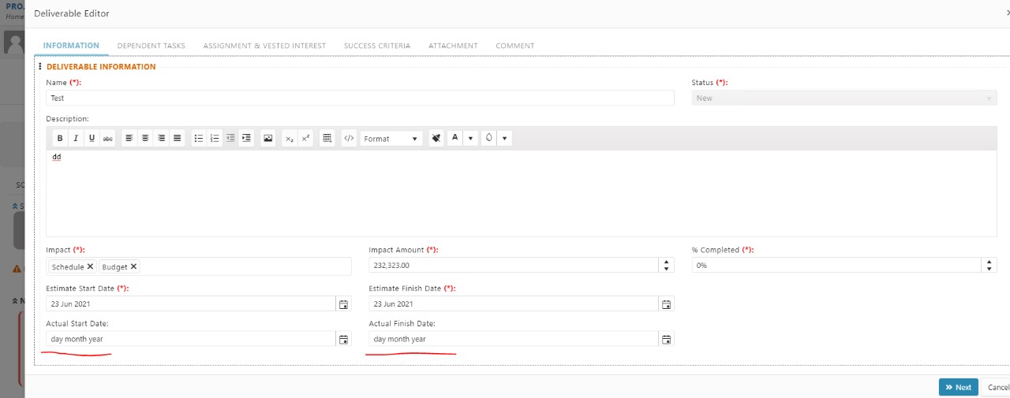The image size is (1010, 398).
Task: Apply superscript formatting
Action: pyautogui.click(x=305, y=138)
